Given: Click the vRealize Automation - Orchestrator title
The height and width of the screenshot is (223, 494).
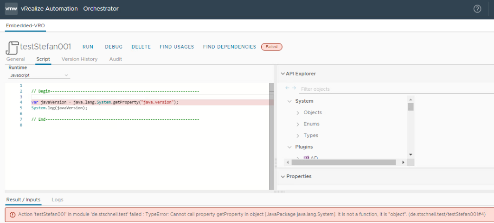Looking at the screenshot, I should tap(70, 9).
